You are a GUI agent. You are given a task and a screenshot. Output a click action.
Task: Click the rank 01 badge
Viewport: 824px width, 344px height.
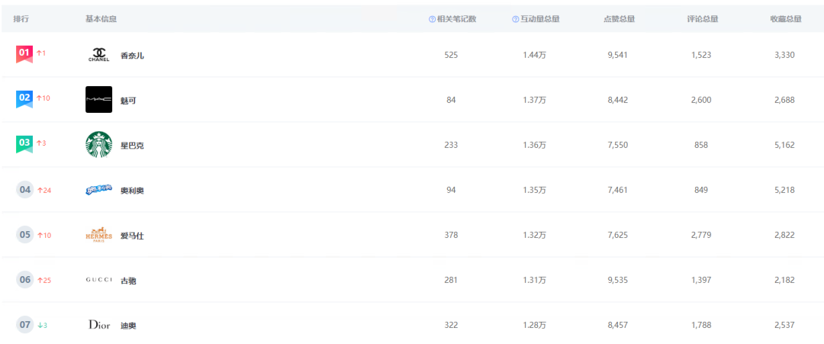click(24, 54)
